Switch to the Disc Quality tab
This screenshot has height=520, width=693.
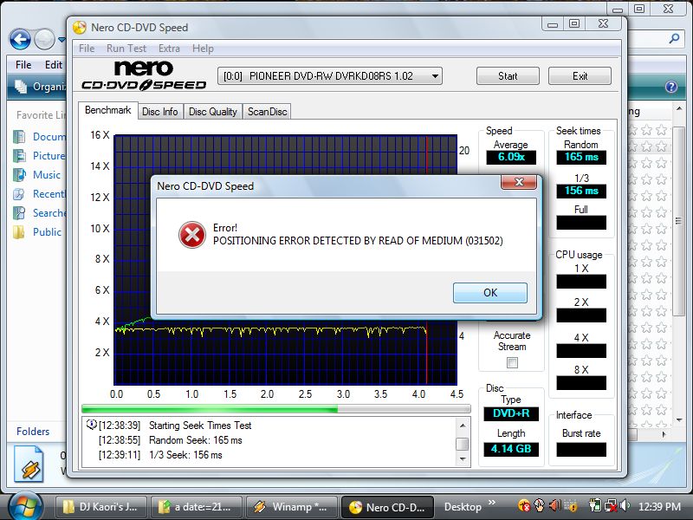coord(212,112)
